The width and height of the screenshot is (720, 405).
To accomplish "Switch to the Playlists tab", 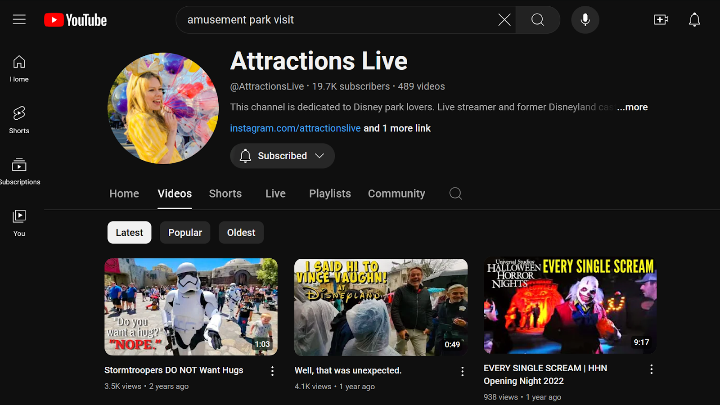I will 330,193.
